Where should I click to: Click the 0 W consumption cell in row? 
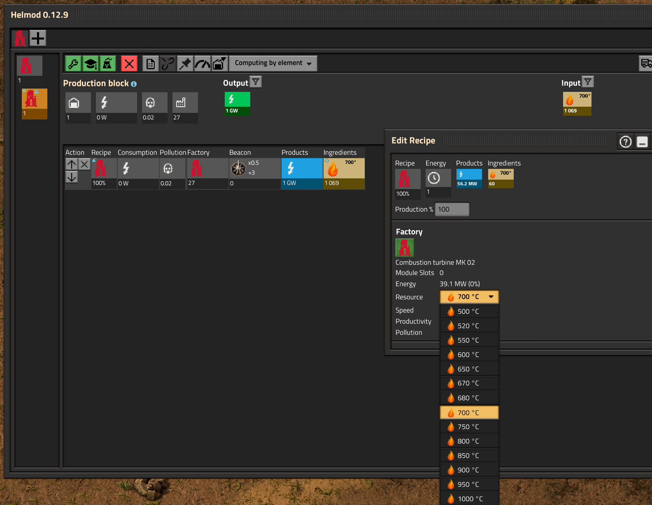coord(138,173)
